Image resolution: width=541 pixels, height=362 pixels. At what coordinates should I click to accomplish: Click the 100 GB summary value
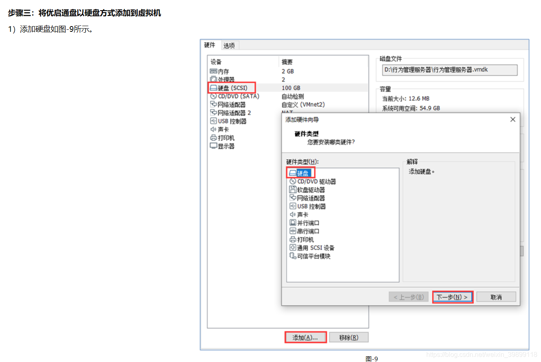coord(291,88)
